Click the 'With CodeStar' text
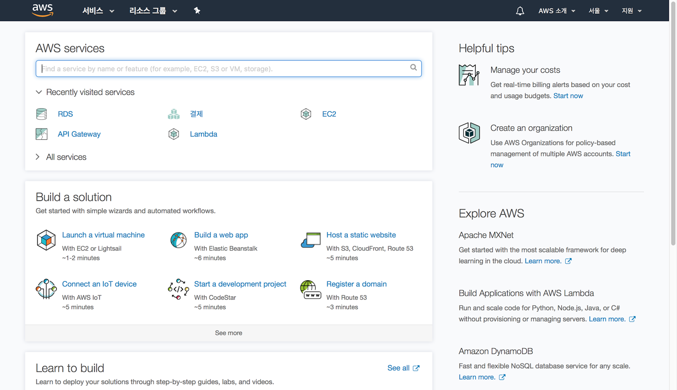 pyautogui.click(x=215, y=297)
